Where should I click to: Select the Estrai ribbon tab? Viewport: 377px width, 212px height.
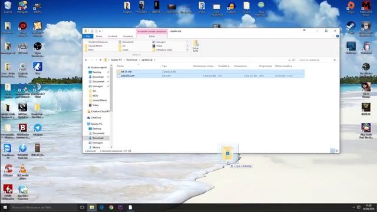point(152,37)
